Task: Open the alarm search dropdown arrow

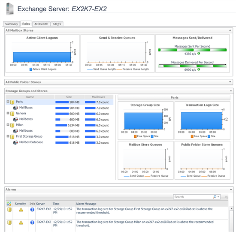Action: coord(218,197)
